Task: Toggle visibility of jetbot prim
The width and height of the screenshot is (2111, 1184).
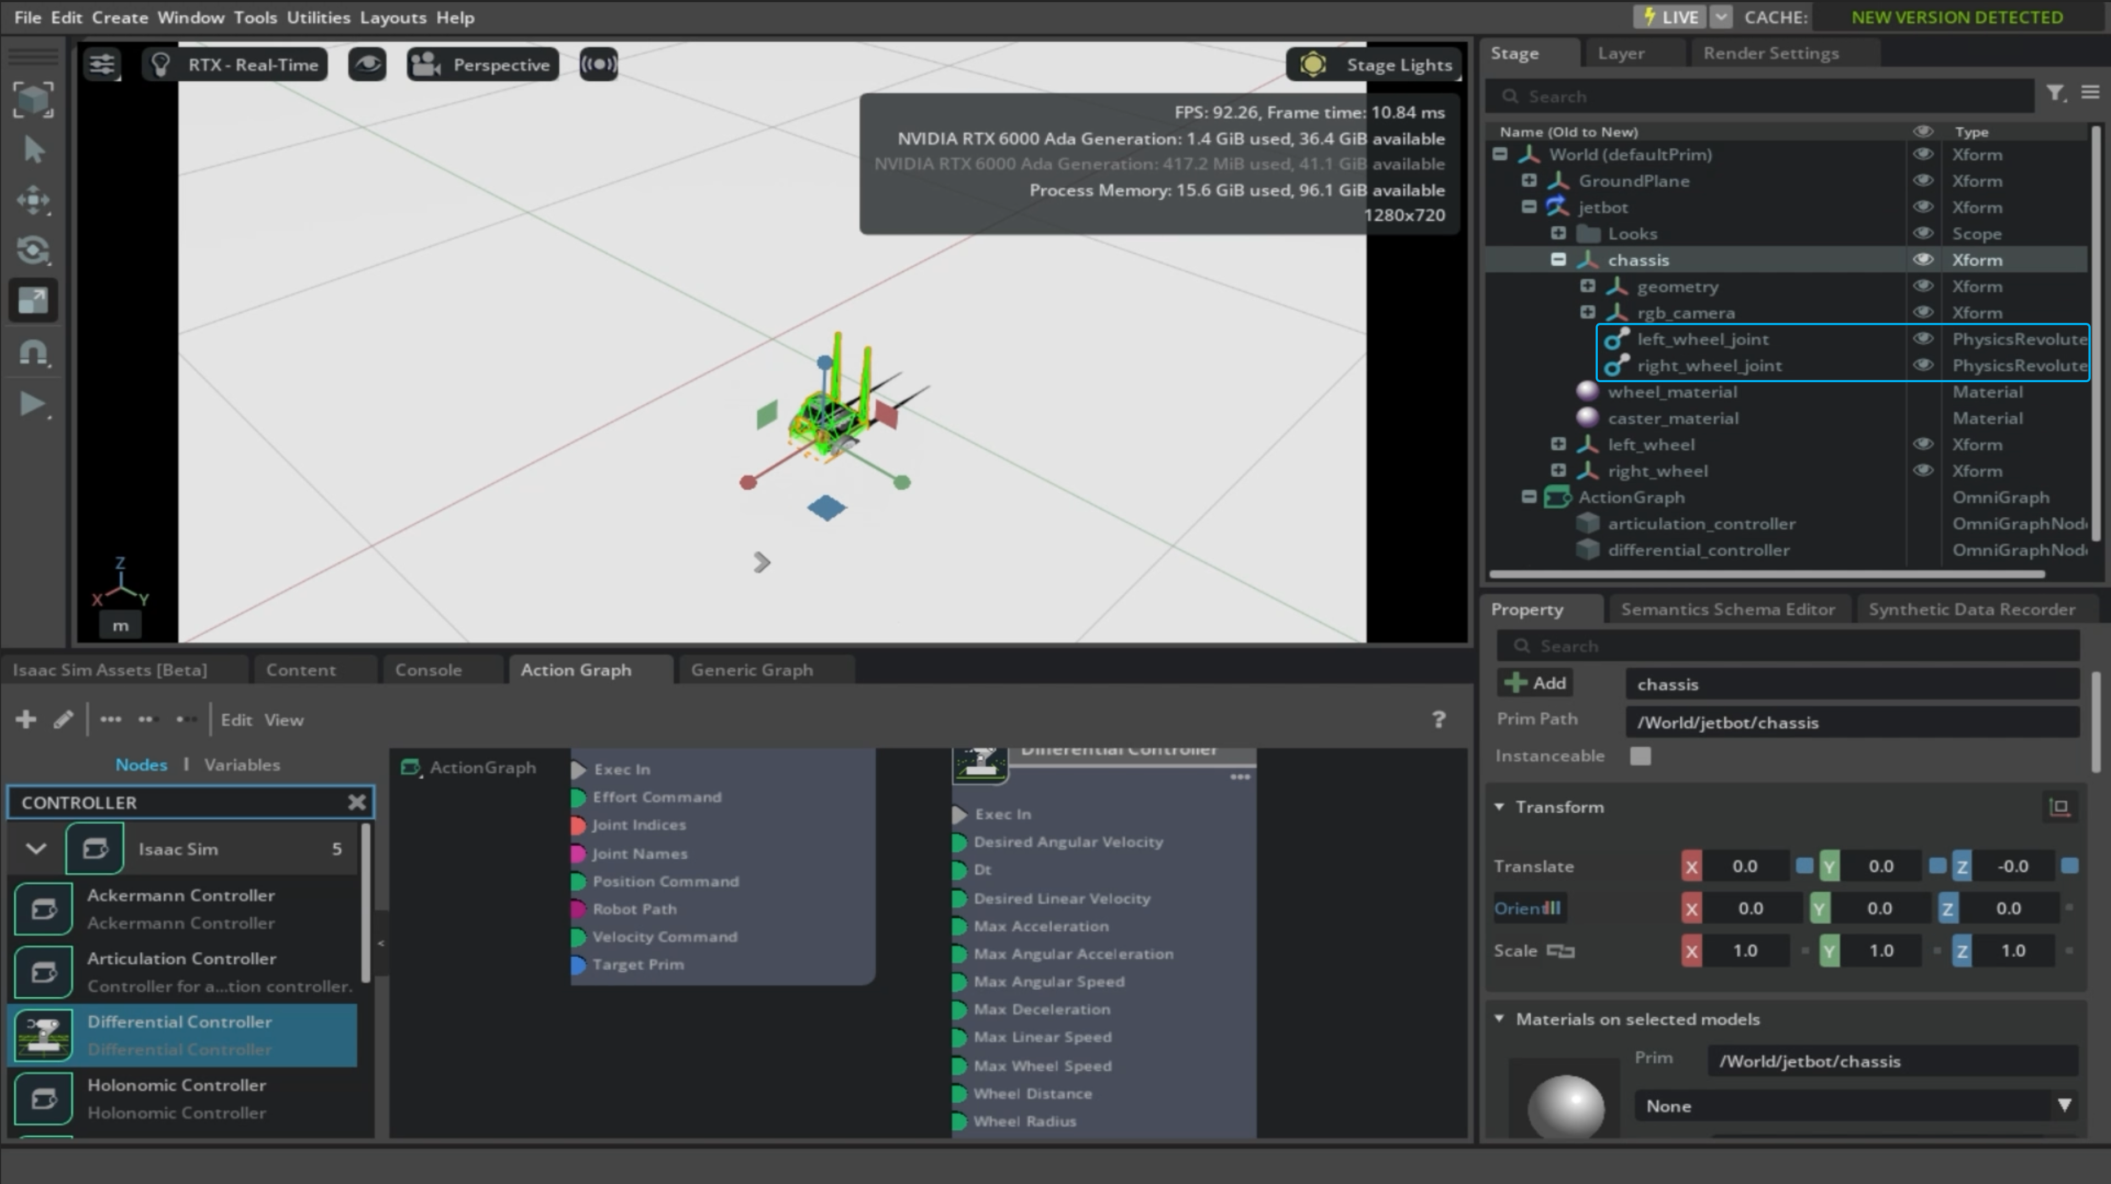Action: click(x=1923, y=206)
